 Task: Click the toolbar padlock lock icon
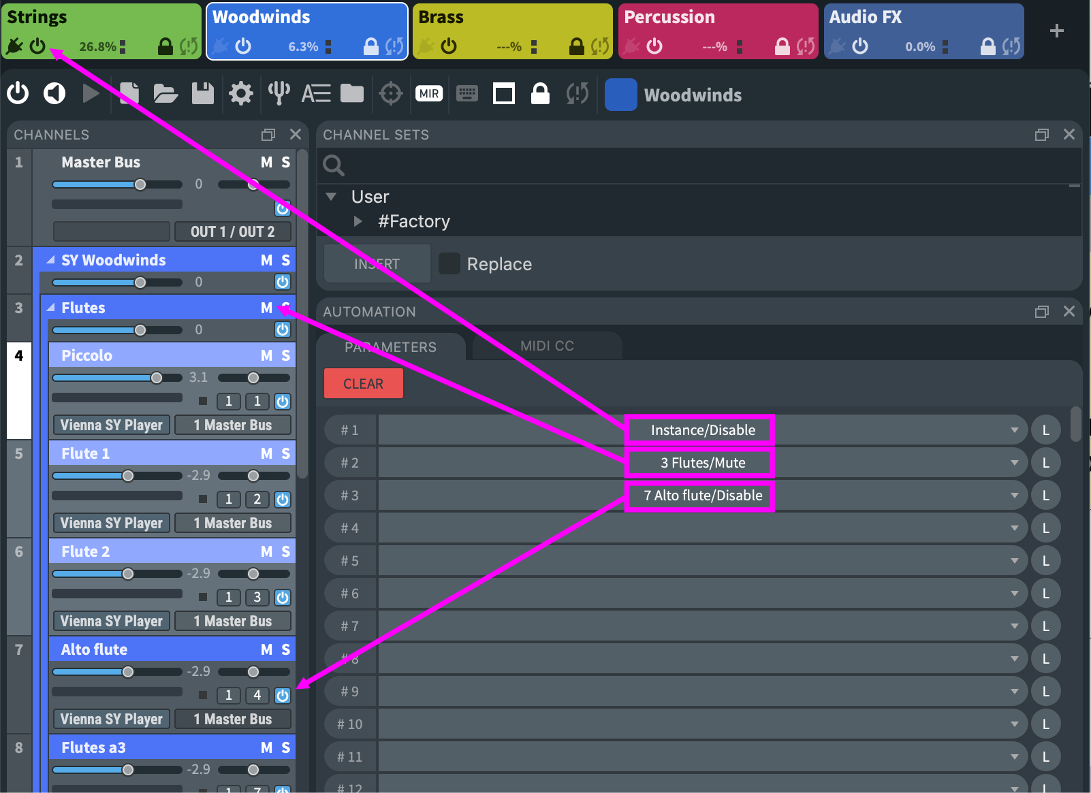[x=540, y=94]
